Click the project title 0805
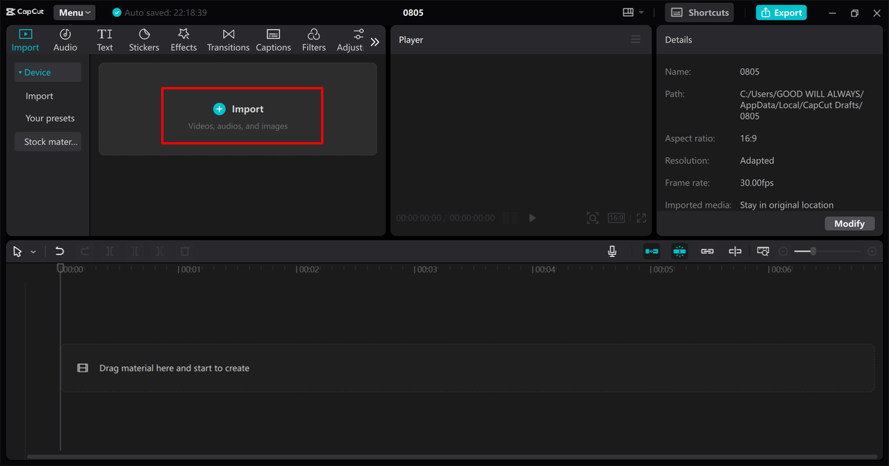 coord(413,13)
